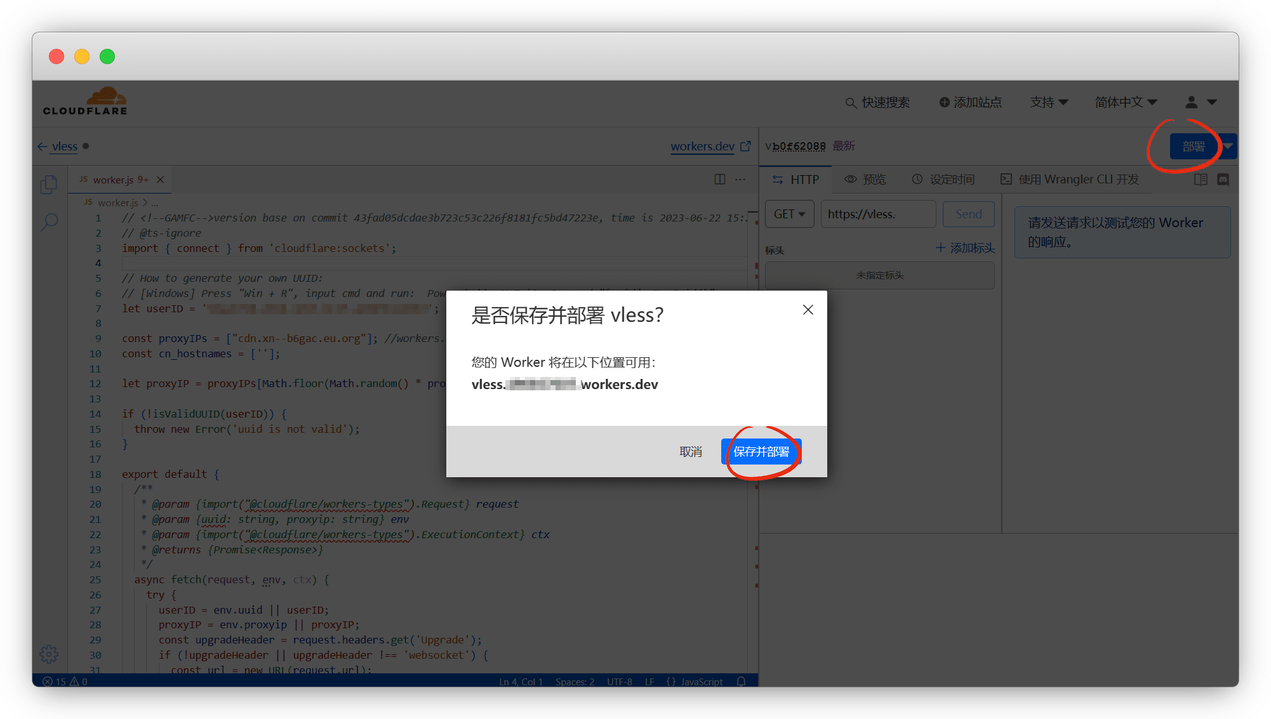Image resolution: width=1271 pixels, height=719 pixels.
Task: Switch to the 设定时间 schedule tab
Action: point(943,180)
